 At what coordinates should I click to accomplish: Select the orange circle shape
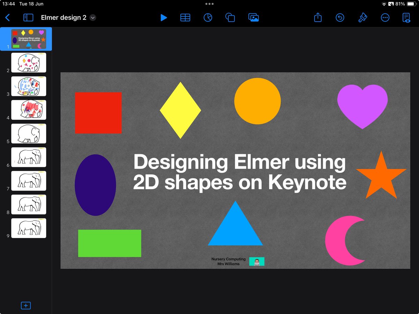click(x=257, y=101)
